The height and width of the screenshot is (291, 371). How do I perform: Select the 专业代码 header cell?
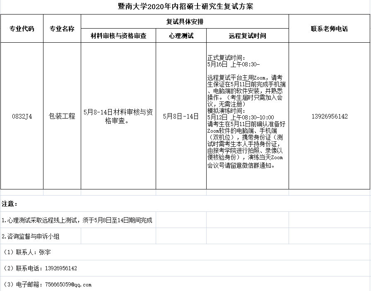pos(22,29)
